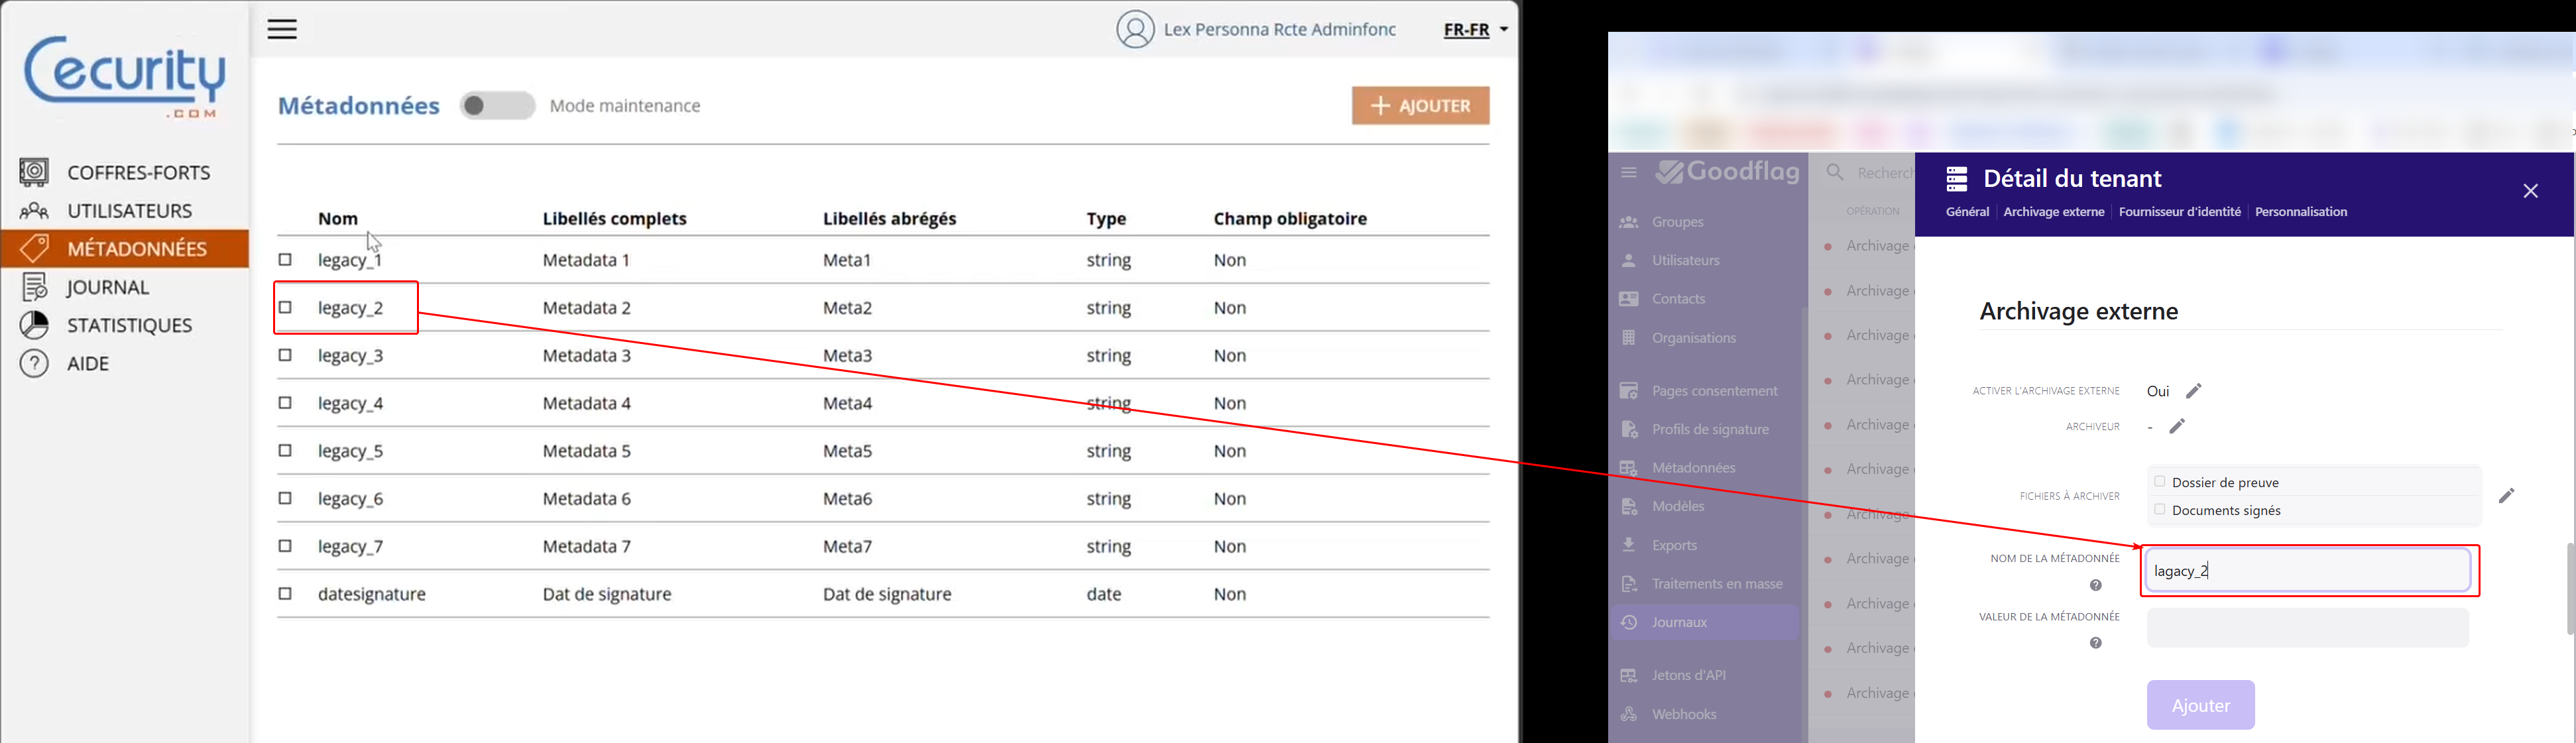Click the Valeur de la métadonnée input
The height and width of the screenshot is (743, 2576).
coord(2308,628)
